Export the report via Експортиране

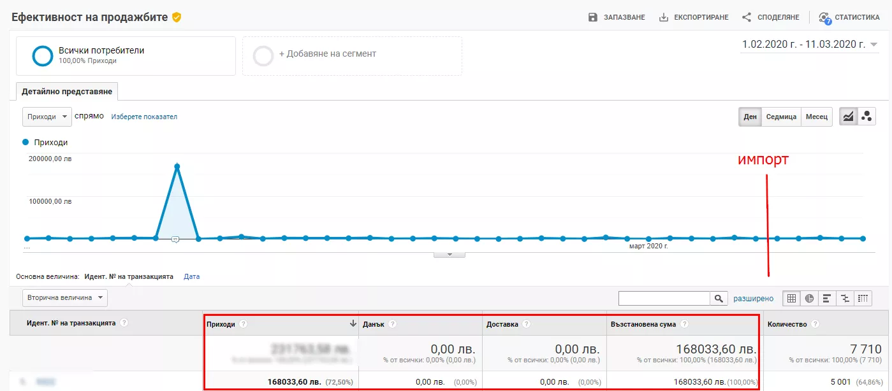tap(693, 17)
